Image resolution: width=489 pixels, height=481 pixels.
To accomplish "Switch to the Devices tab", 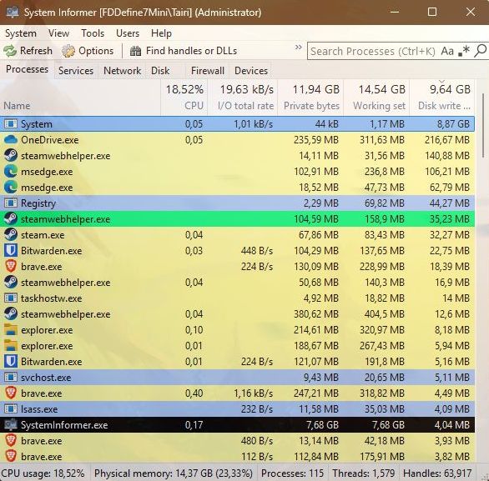I will [251, 71].
